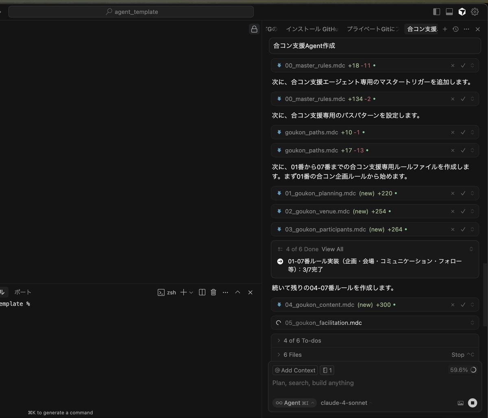This screenshot has height=418, width=488.
Task: Attach an image via the picture icon
Action: click(461, 403)
